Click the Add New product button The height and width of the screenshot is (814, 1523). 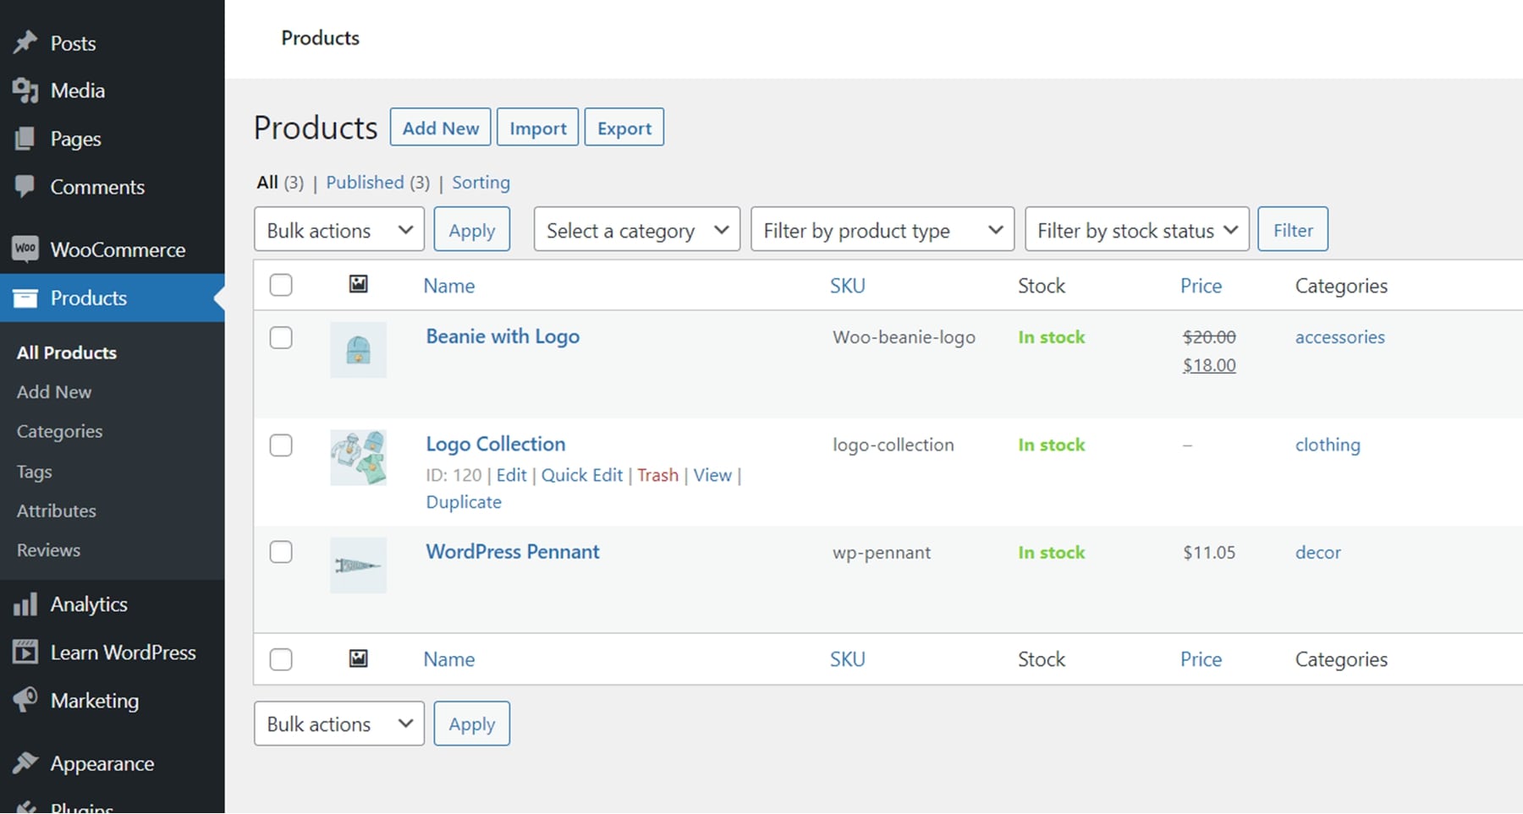coord(440,127)
